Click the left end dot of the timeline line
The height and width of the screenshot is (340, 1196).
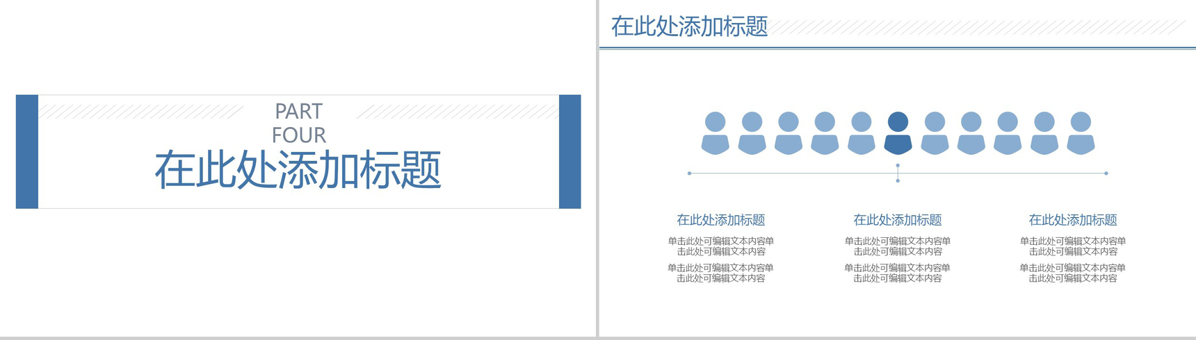point(689,173)
